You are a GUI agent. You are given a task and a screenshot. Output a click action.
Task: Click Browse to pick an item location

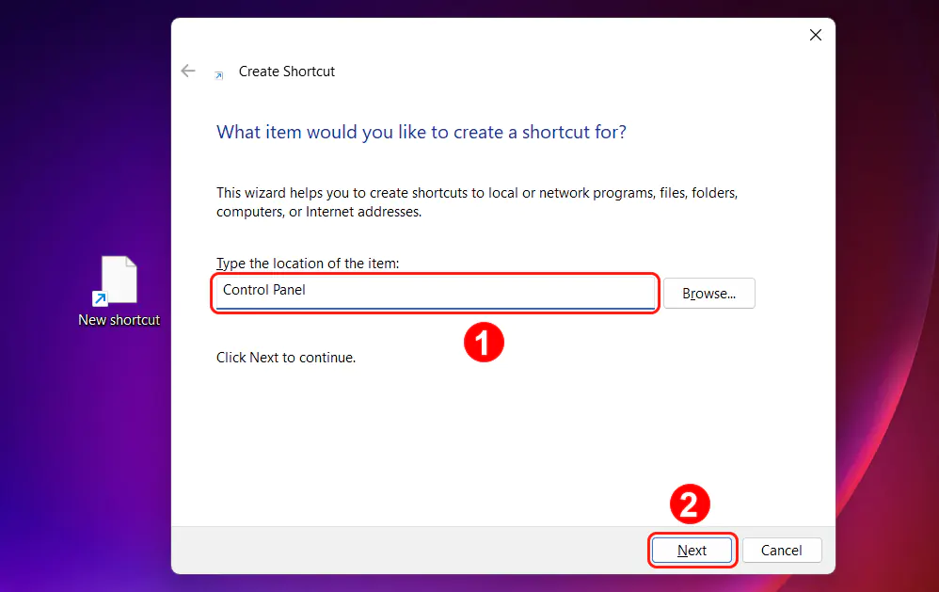click(x=708, y=293)
